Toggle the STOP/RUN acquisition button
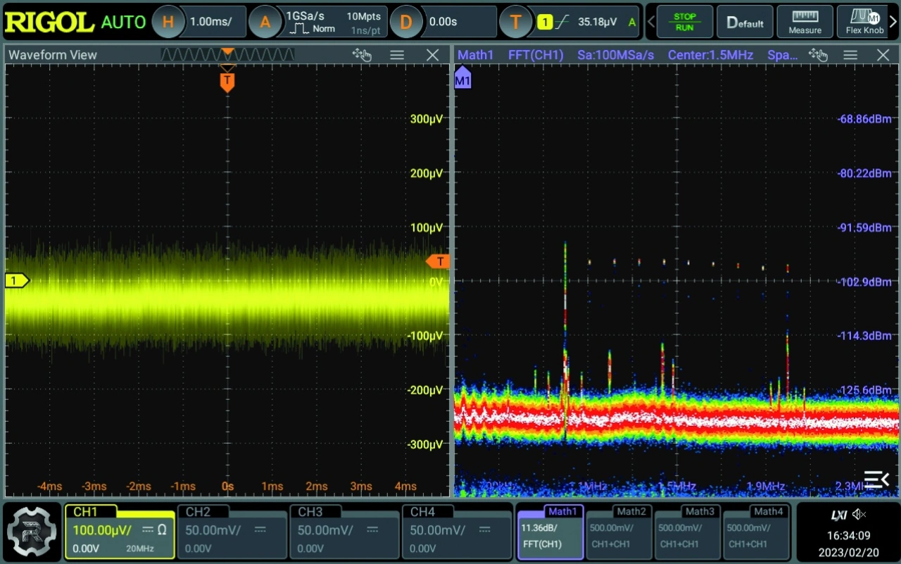 [684, 22]
